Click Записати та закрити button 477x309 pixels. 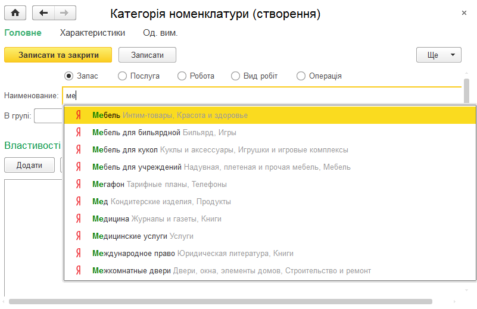pyautogui.click(x=58, y=55)
